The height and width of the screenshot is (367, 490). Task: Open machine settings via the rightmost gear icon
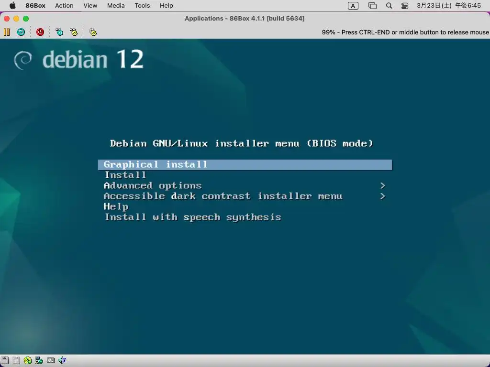[93, 32]
